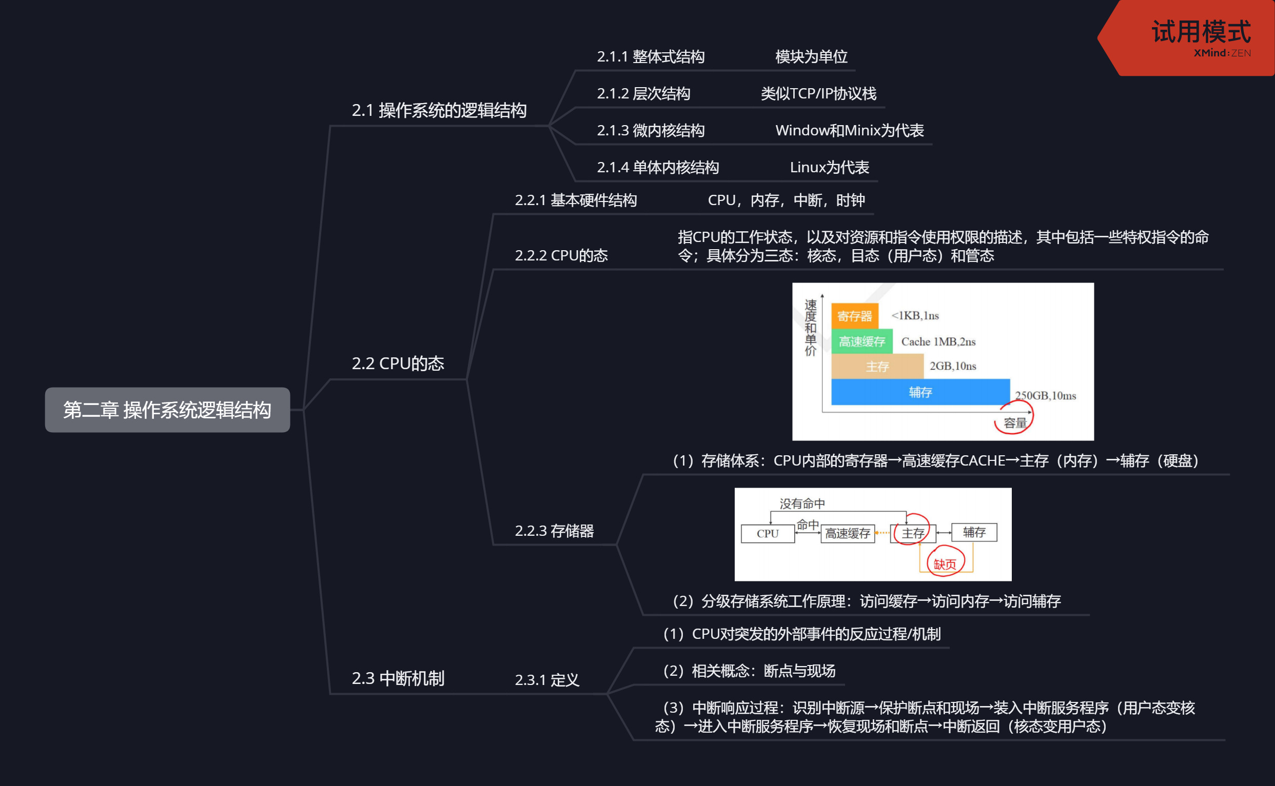Click the CPU box in the flow diagram
1275x786 pixels.
(x=767, y=534)
